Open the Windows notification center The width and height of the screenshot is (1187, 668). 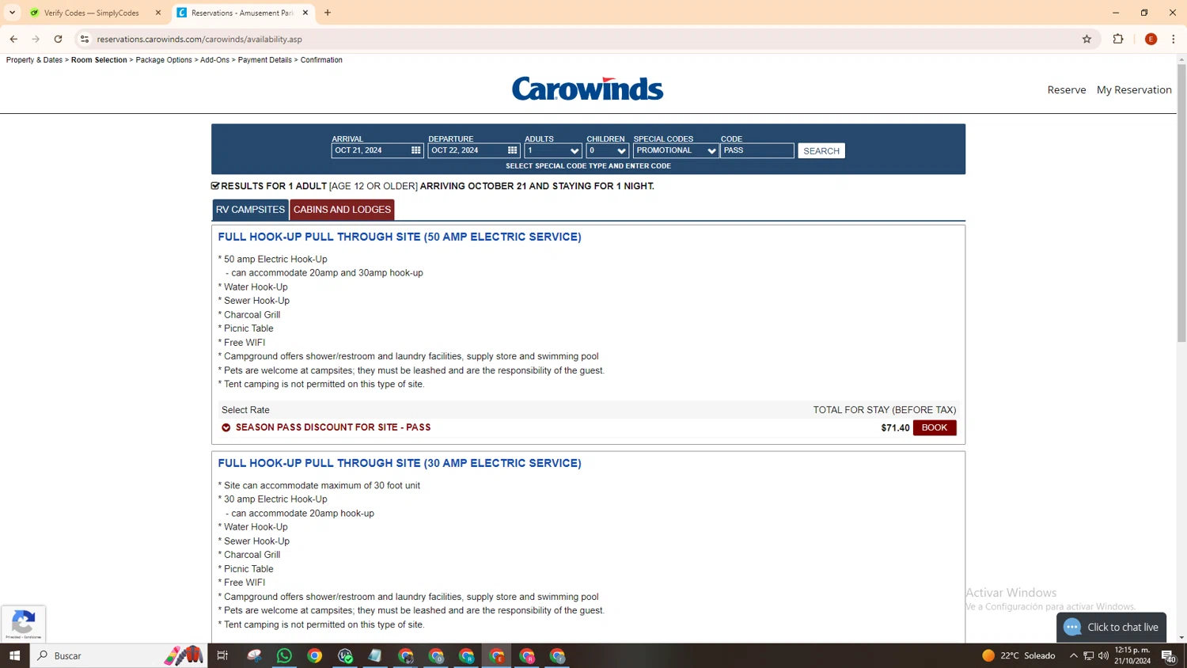click(1168, 655)
